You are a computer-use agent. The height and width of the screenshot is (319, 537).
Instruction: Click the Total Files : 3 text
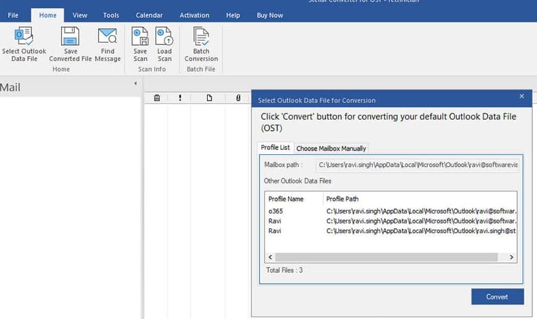tap(284, 270)
